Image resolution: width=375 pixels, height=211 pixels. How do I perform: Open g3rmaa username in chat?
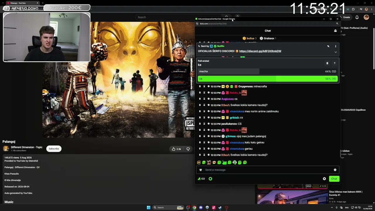[230, 136]
